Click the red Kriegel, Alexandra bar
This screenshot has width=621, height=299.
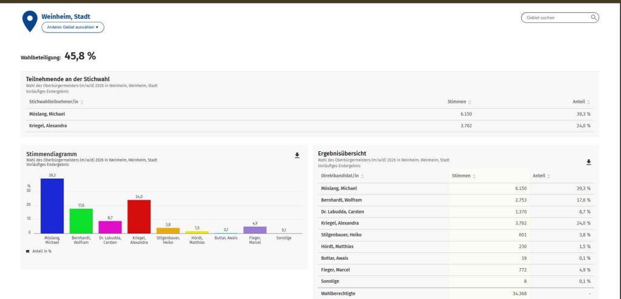coord(139,216)
